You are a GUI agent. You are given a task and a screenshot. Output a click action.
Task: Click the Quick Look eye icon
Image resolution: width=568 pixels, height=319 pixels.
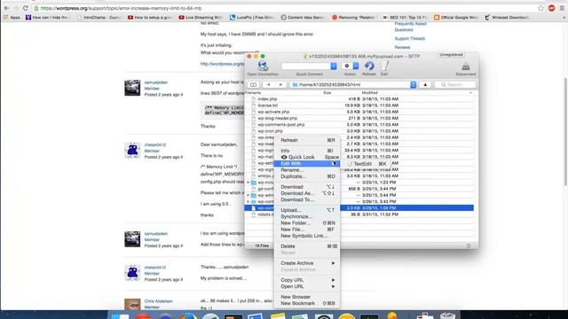pos(284,157)
